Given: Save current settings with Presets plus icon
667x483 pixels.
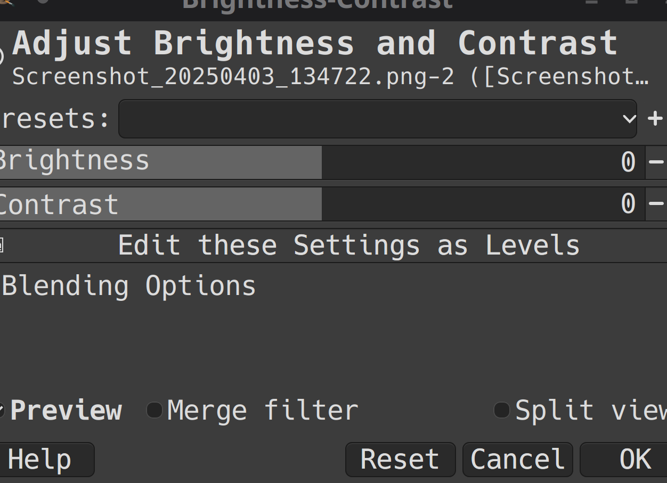Looking at the screenshot, I should click(x=655, y=118).
